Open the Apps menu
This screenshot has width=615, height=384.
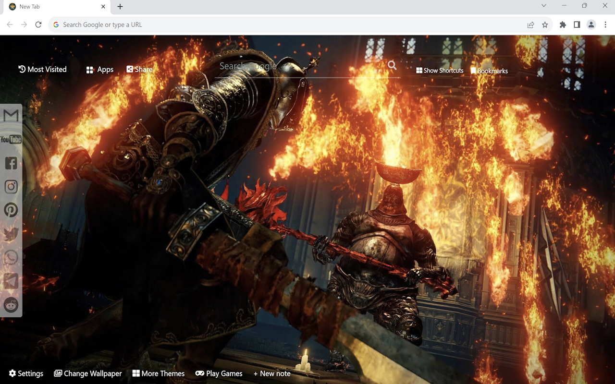pos(99,69)
